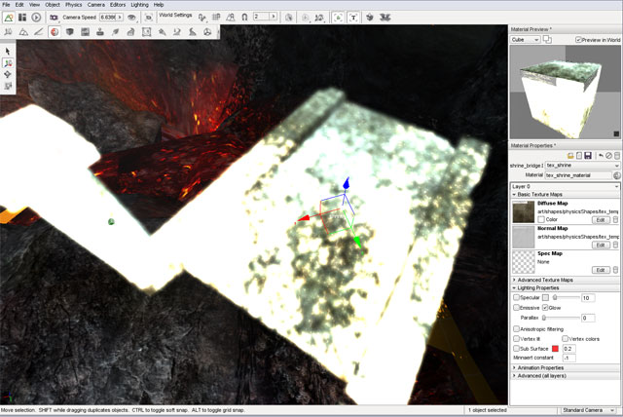The width and height of the screenshot is (623, 417).
Task: Toggle Preview in World checkbox
Action: pyautogui.click(x=578, y=40)
